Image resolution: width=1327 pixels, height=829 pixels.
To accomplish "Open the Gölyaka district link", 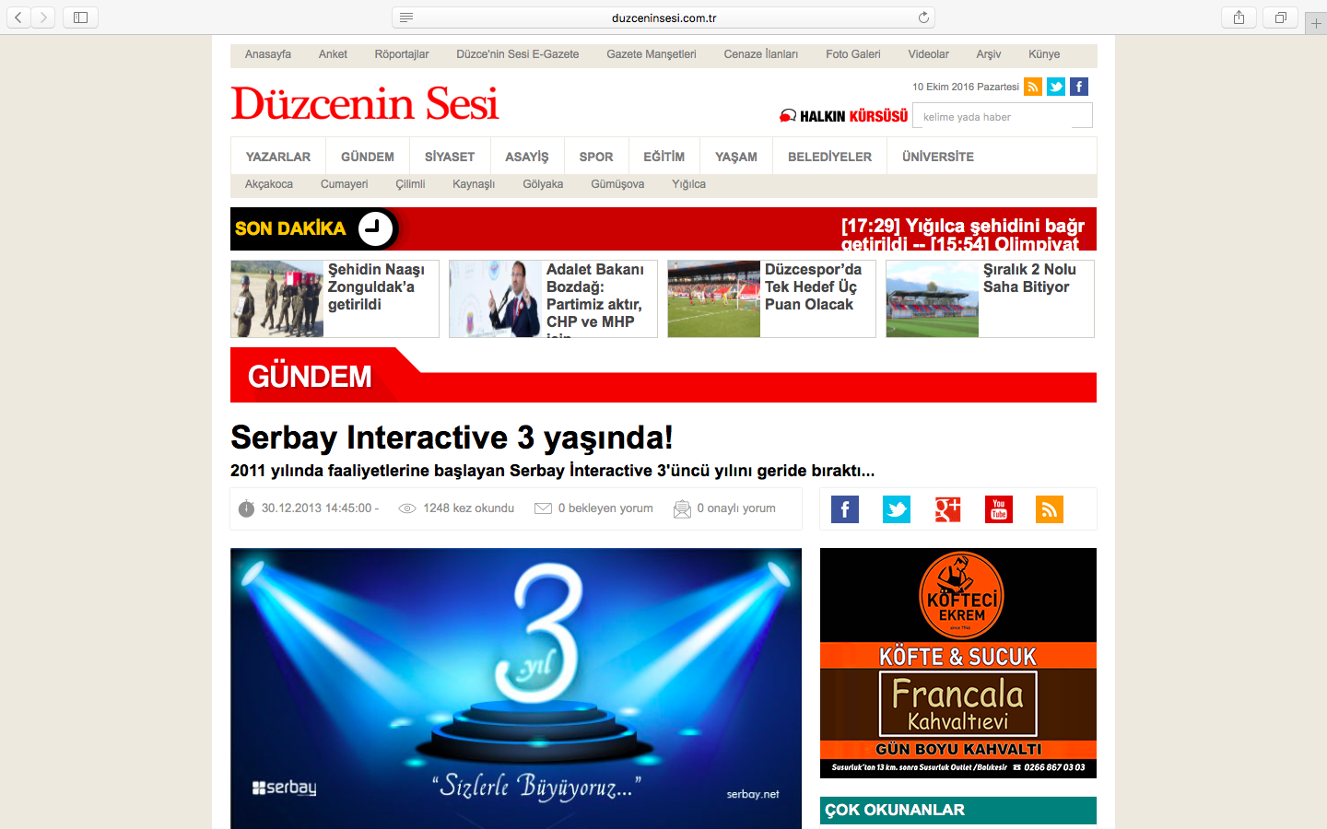I will [543, 184].
